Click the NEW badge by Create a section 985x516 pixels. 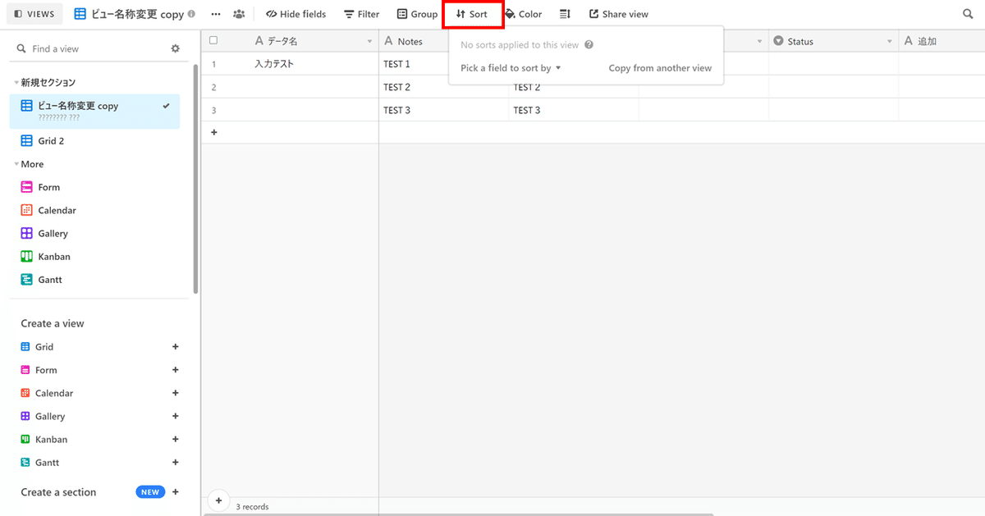(150, 492)
